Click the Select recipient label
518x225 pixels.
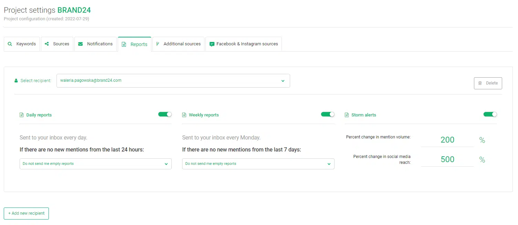(36, 81)
